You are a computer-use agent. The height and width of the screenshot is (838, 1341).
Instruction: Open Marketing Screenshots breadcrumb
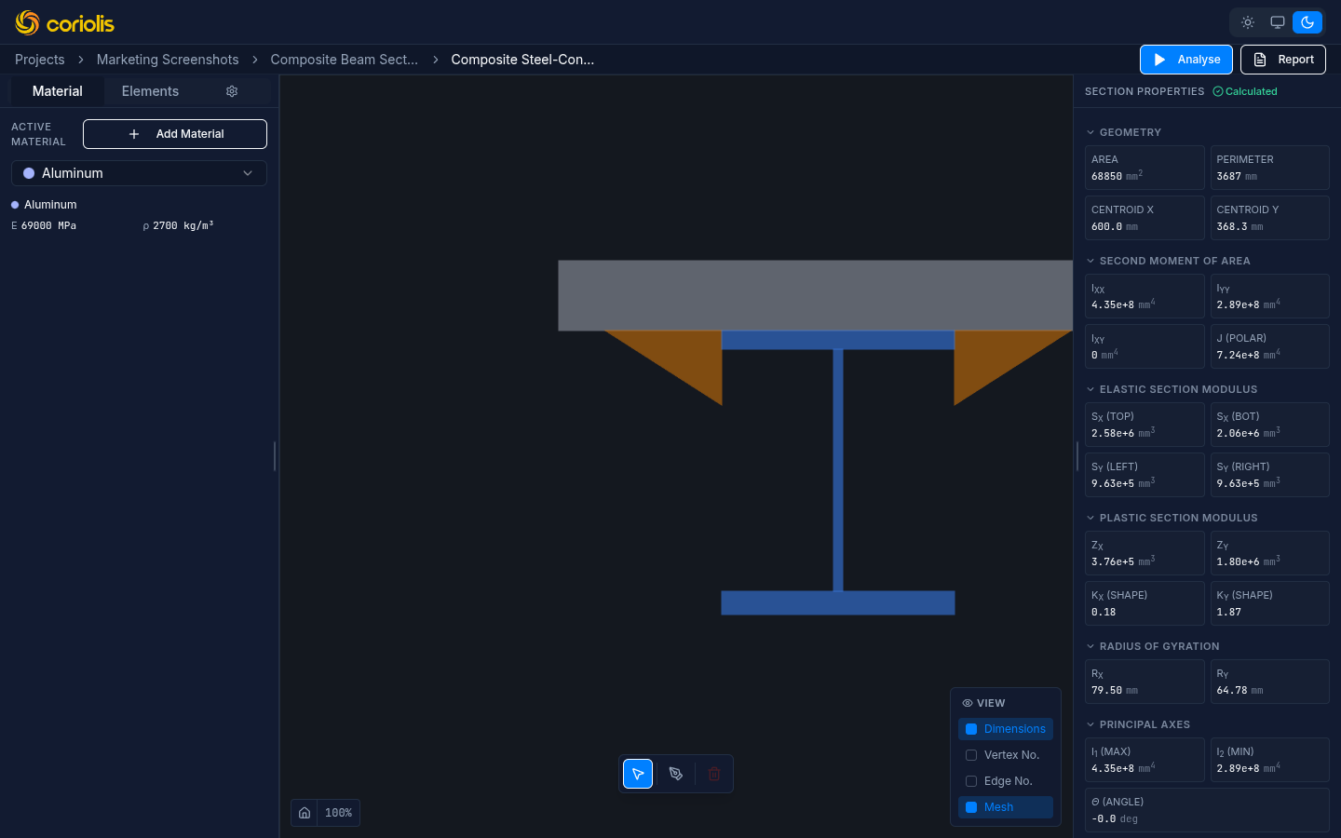pos(168,60)
